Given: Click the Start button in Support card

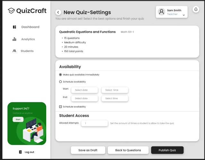Looking at the screenshot, I should pos(18,119).
